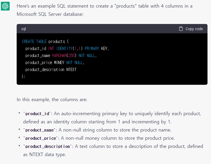Image resolution: width=211 pixels, height=164 pixels.
Task: Click the product_name VARCHAR(255) code line
Action: pyautogui.click(x=61, y=56)
